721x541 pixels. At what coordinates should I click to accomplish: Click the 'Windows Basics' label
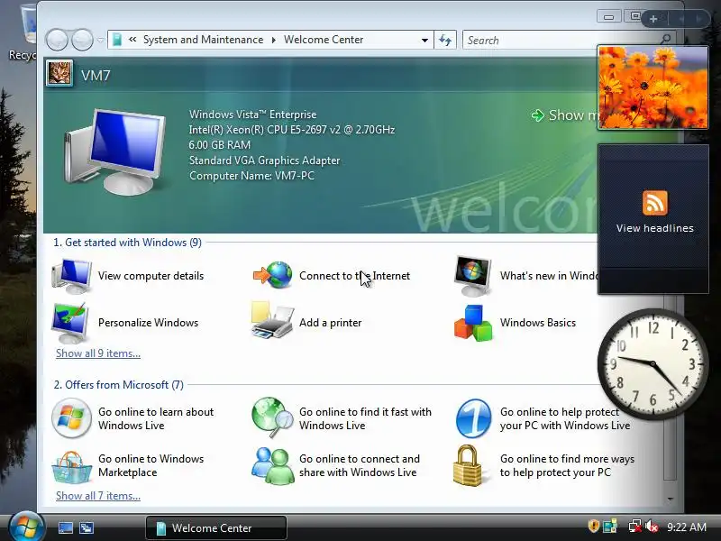click(x=538, y=323)
